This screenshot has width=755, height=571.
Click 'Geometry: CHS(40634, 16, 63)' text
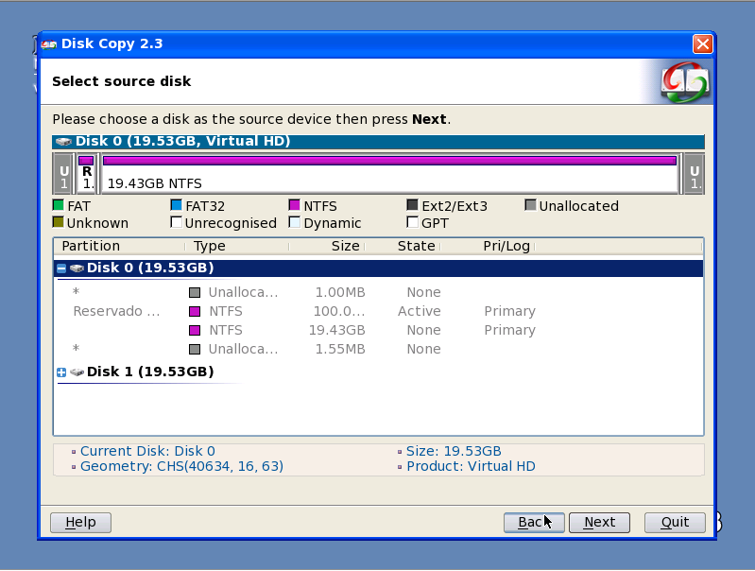(181, 466)
